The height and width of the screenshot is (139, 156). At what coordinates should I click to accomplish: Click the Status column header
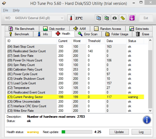tap(135, 41)
